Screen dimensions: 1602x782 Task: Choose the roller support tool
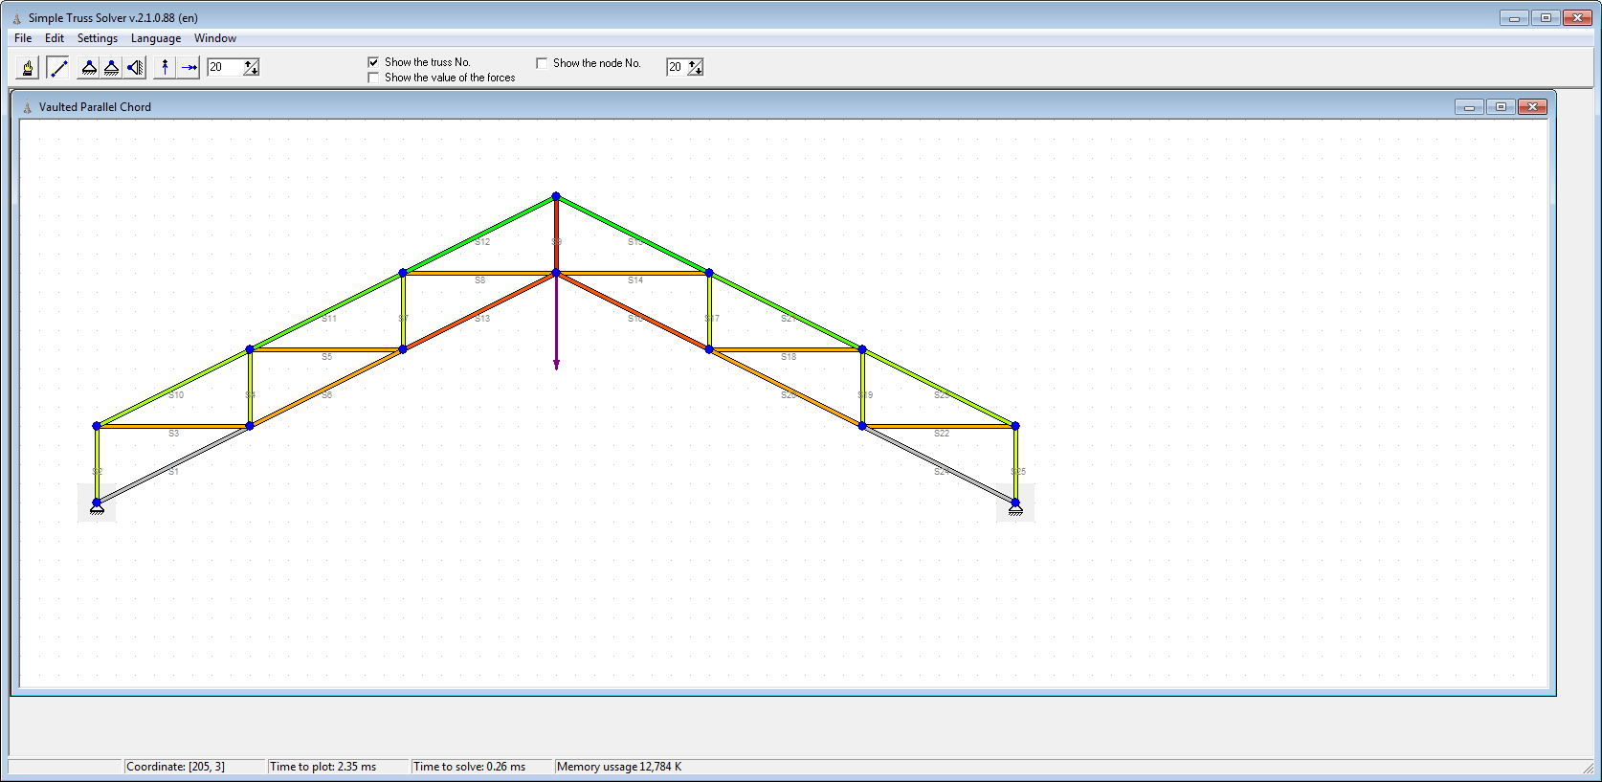(112, 67)
